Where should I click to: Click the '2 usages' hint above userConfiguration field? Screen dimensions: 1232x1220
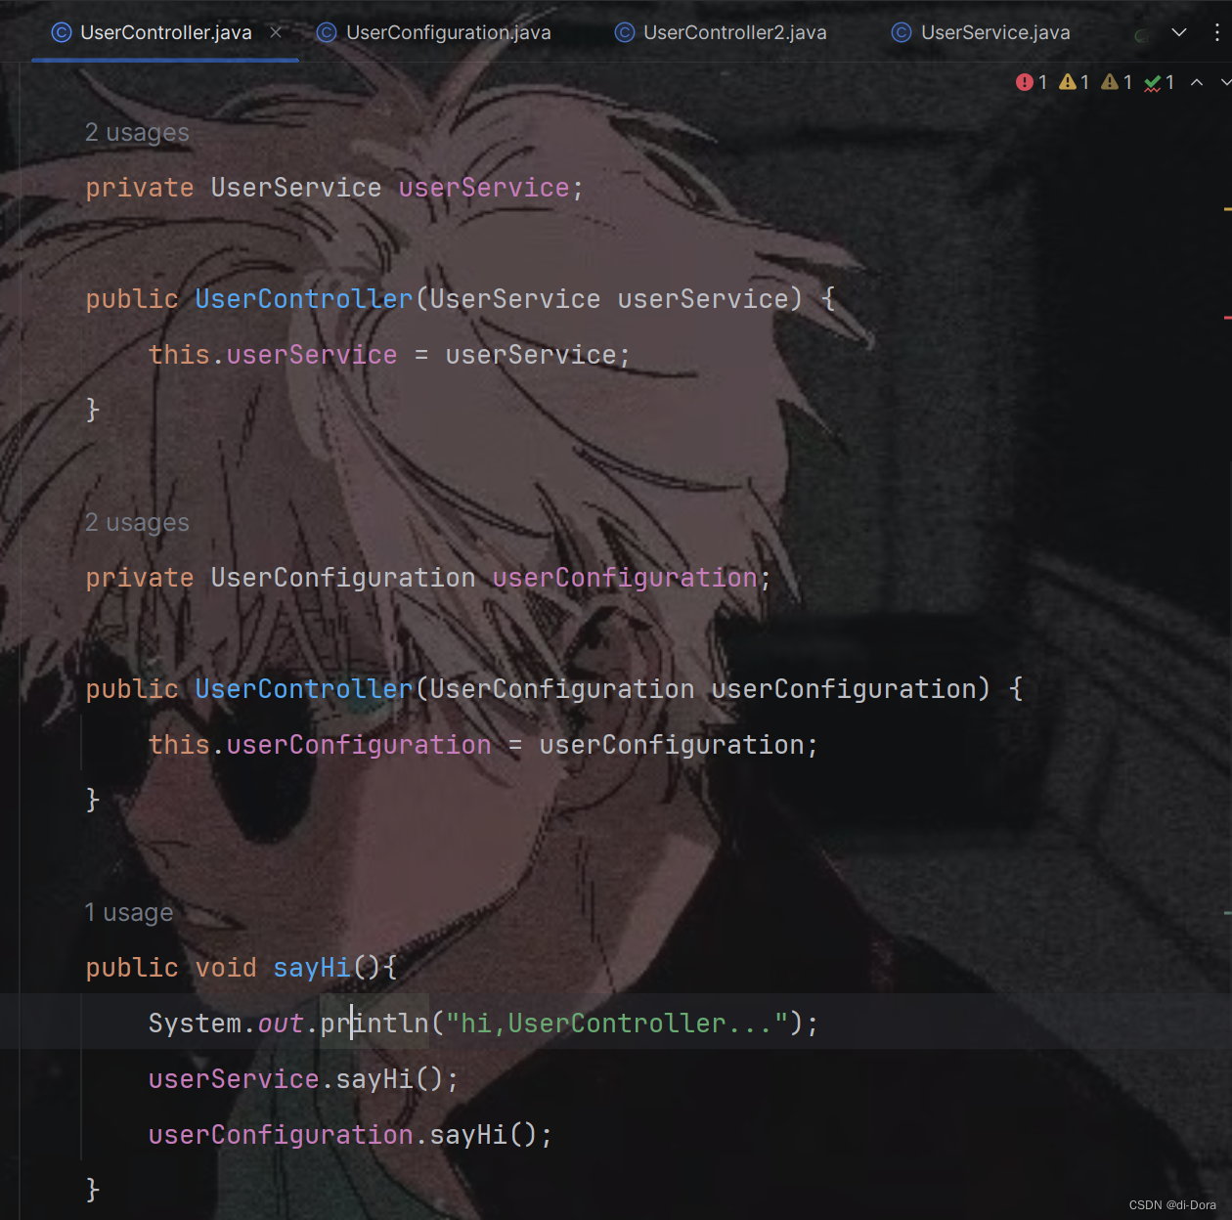[x=137, y=522]
